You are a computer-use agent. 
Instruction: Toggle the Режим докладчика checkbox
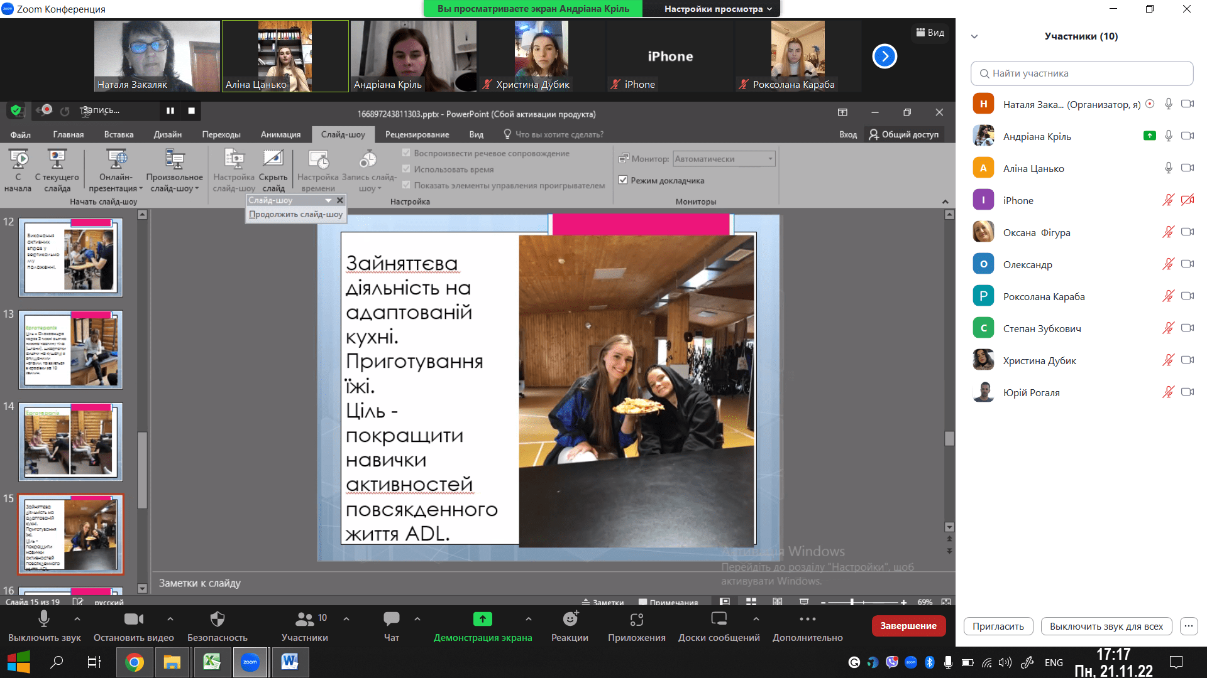(x=623, y=180)
